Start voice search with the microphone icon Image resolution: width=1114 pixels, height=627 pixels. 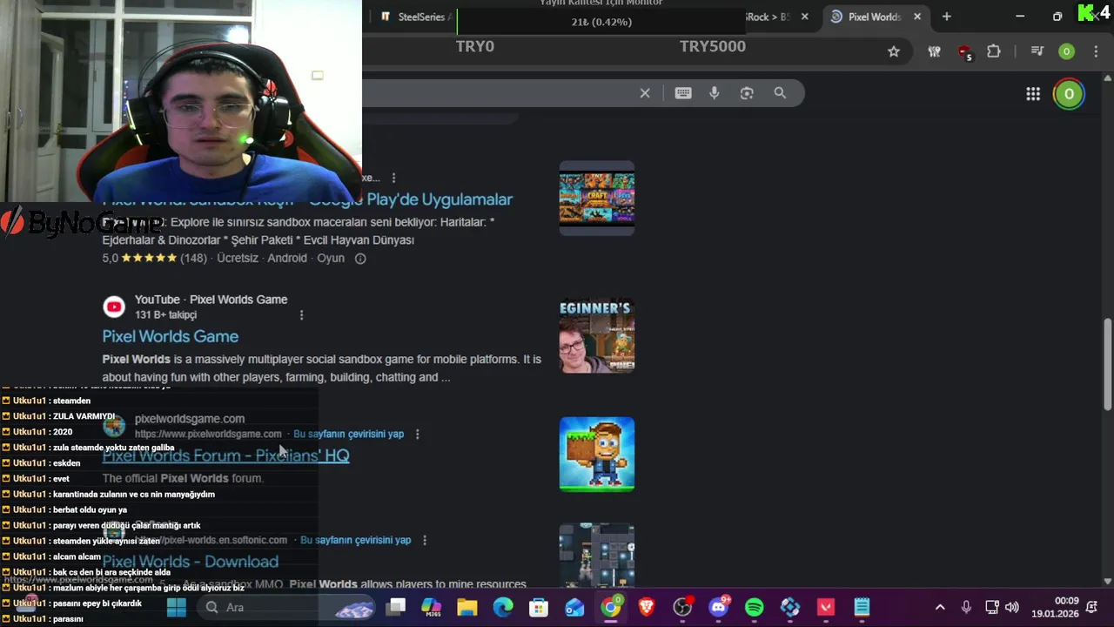tap(715, 93)
